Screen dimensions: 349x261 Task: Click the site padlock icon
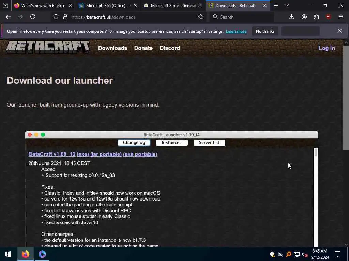[65, 17]
